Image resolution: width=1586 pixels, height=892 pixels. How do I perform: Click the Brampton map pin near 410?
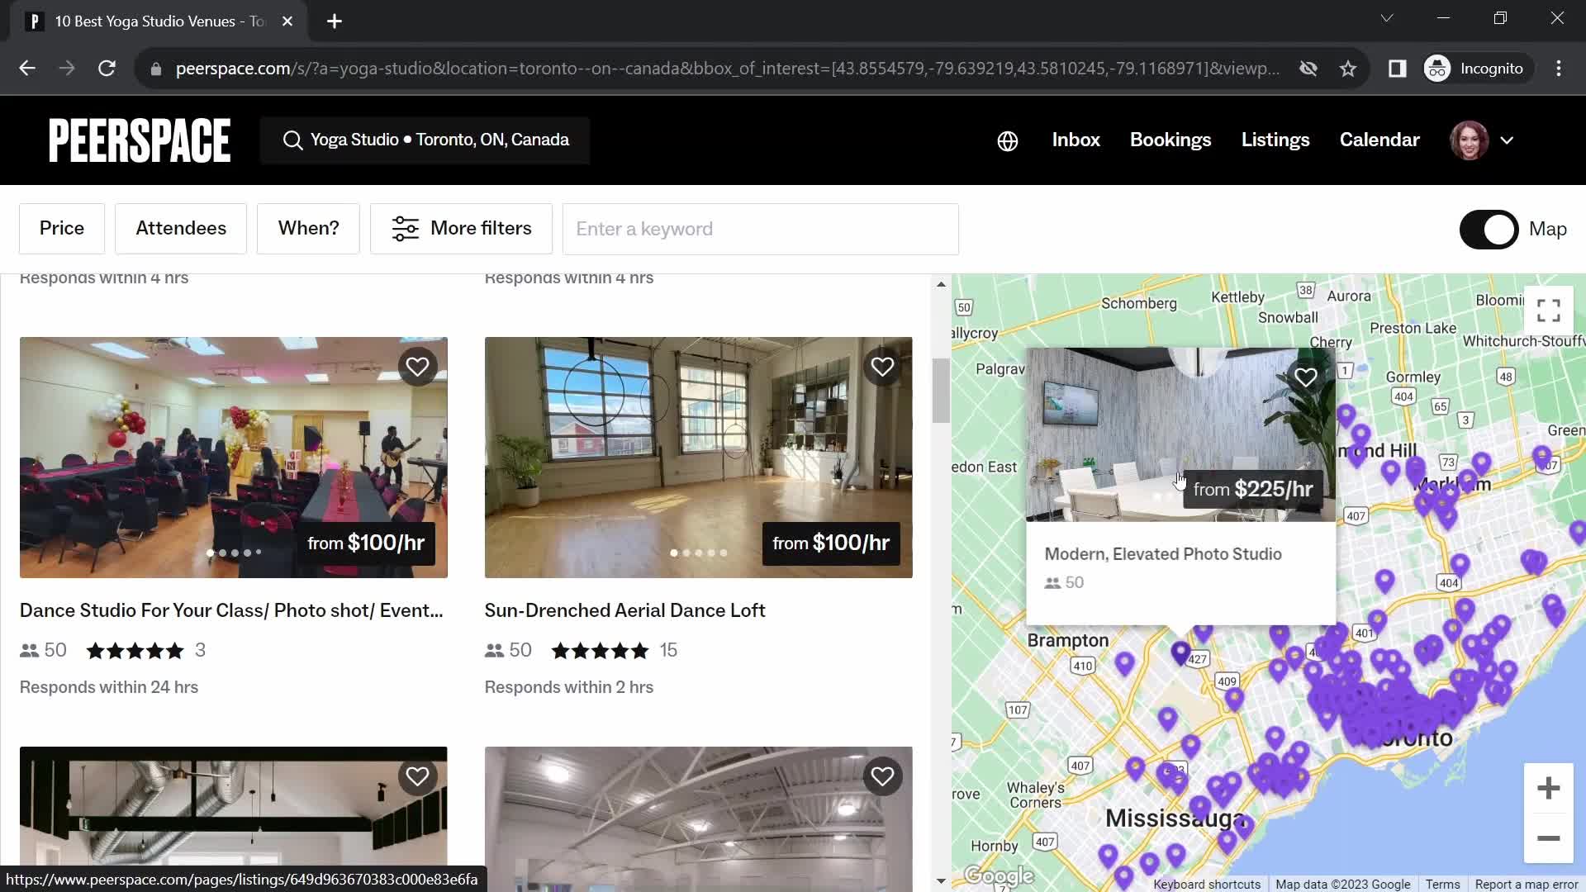coord(1124,662)
